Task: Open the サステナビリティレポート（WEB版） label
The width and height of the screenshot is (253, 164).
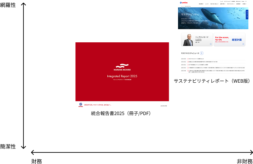Action: point(212,81)
